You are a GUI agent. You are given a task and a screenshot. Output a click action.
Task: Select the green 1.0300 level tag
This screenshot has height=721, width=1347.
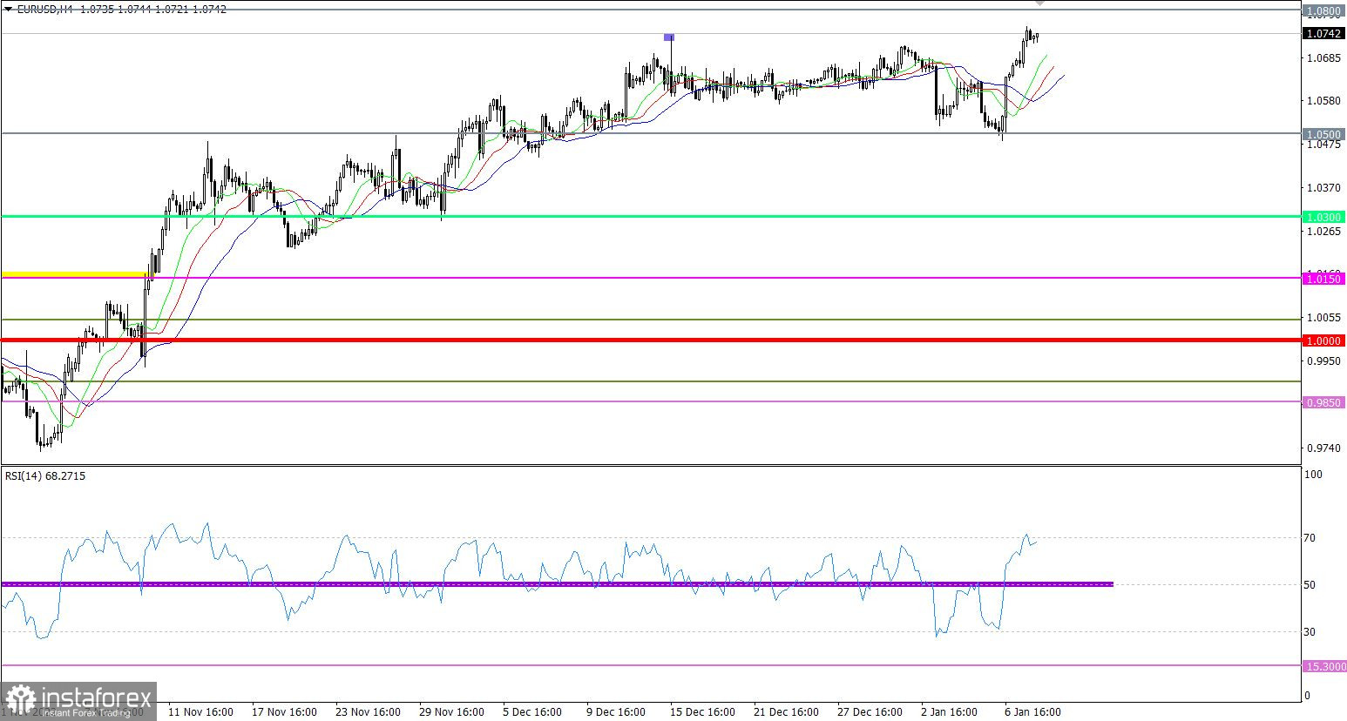click(x=1324, y=217)
